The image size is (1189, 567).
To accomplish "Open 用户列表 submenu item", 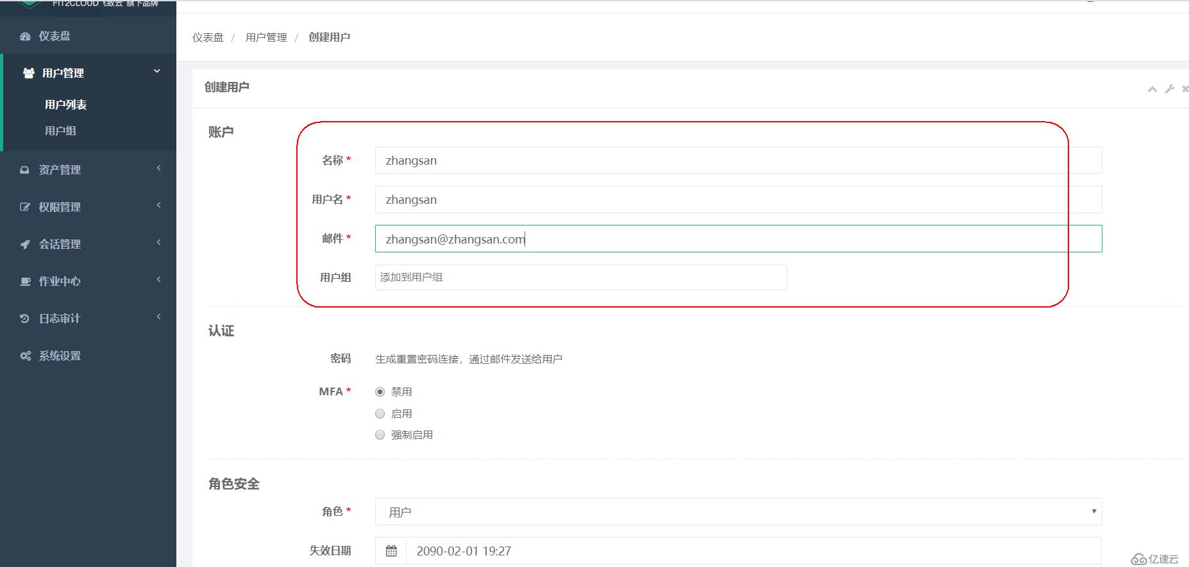I will pos(65,104).
